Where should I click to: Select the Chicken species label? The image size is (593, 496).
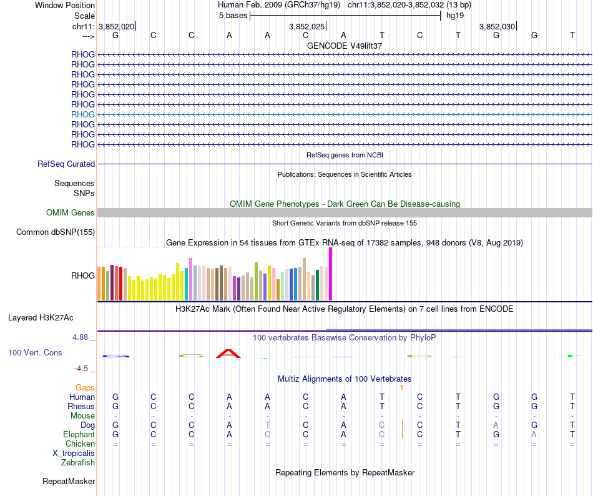(80, 444)
